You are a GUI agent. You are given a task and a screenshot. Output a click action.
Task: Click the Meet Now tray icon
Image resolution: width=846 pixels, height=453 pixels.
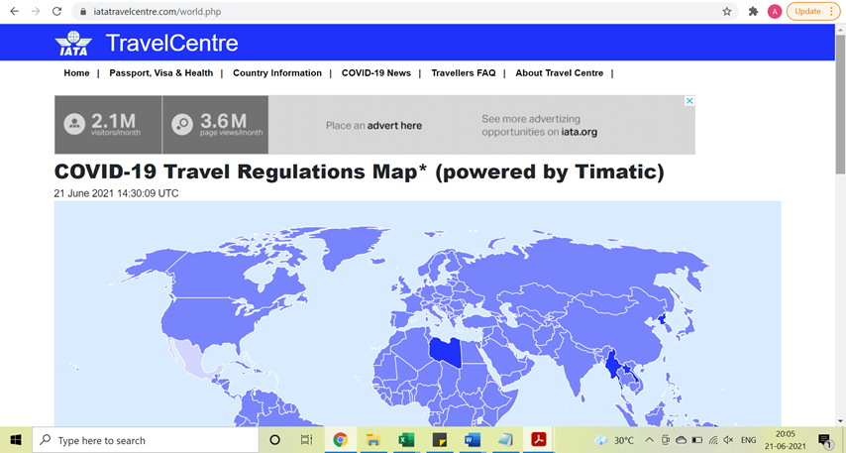click(x=666, y=440)
